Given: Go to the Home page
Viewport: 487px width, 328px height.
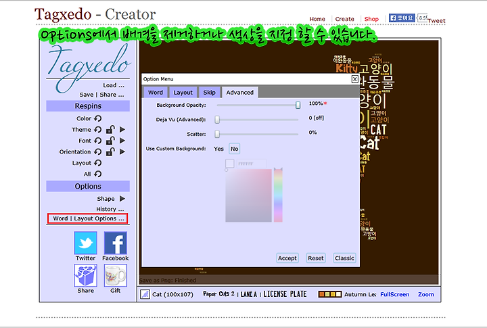Looking at the screenshot, I should [317, 19].
